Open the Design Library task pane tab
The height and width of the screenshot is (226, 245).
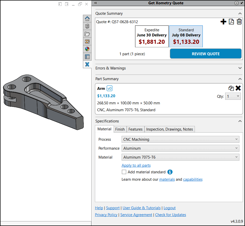click(87, 26)
